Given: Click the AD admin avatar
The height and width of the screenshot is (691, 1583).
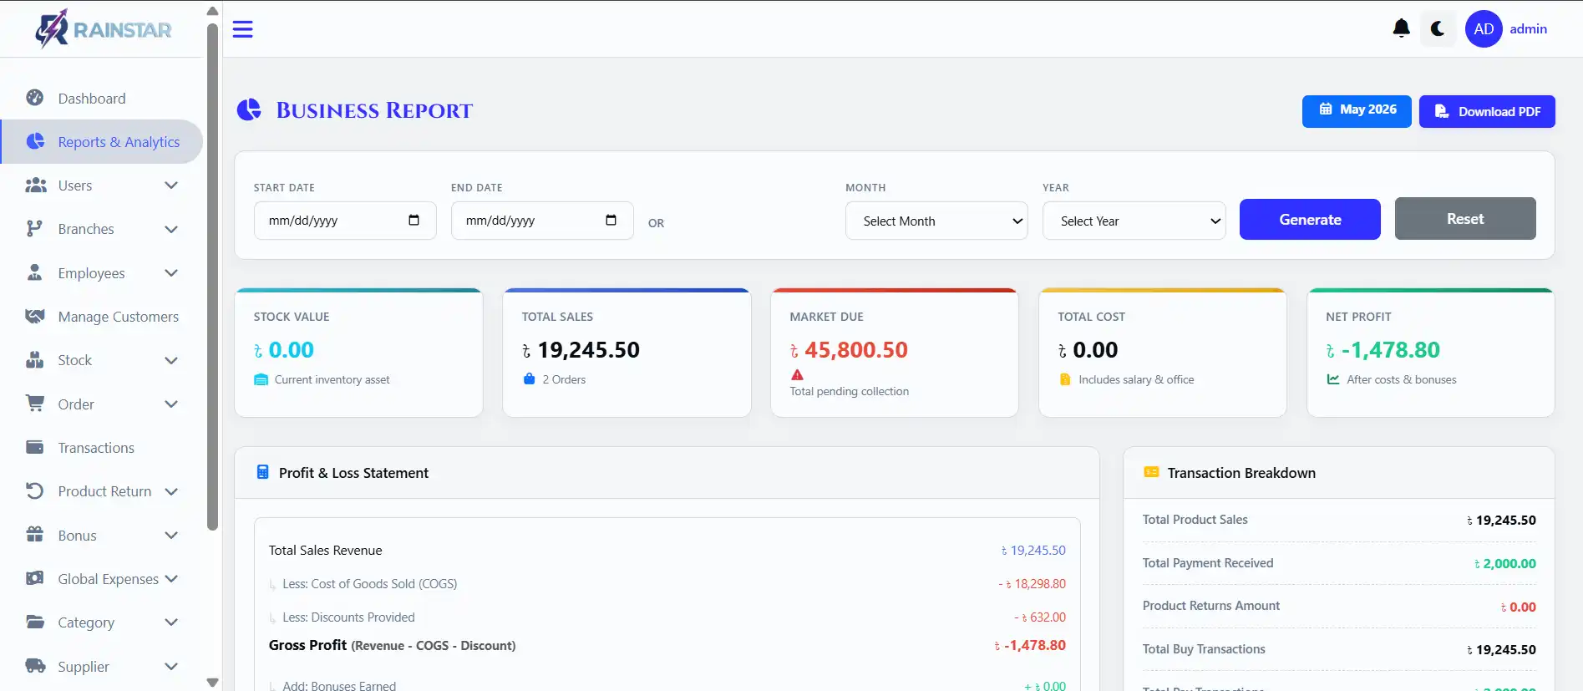Looking at the screenshot, I should click(1484, 29).
